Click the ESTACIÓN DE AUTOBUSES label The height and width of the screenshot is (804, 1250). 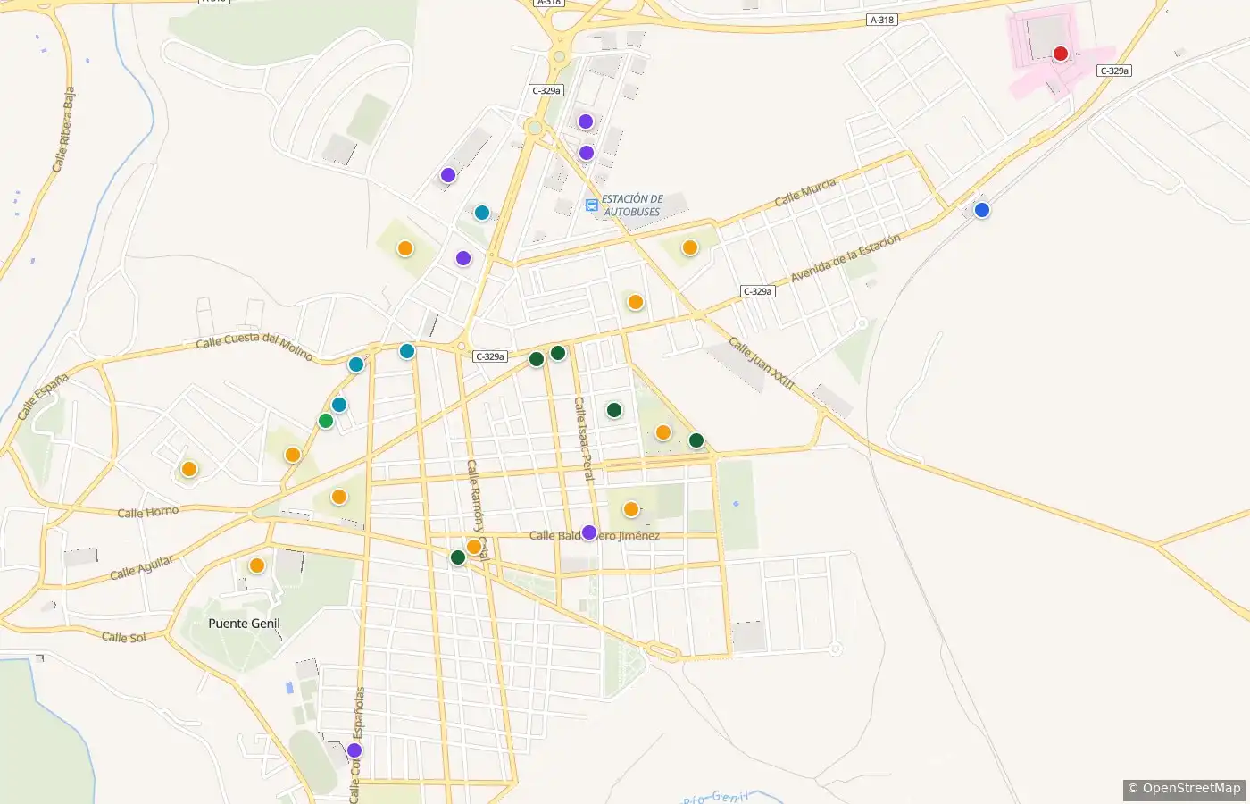coord(632,205)
